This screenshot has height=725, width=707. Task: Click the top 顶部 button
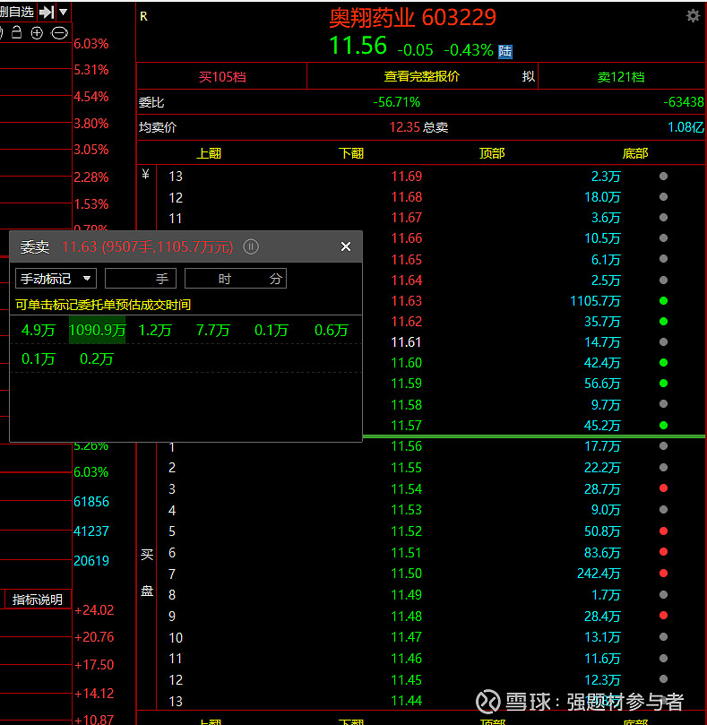[492, 153]
